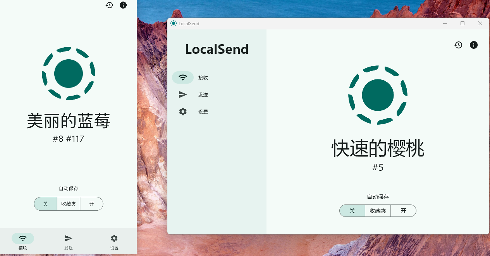Open history icon in the LocalSend window
This screenshot has height=256, width=490.
pyautogui.click(x=458, y=45)
